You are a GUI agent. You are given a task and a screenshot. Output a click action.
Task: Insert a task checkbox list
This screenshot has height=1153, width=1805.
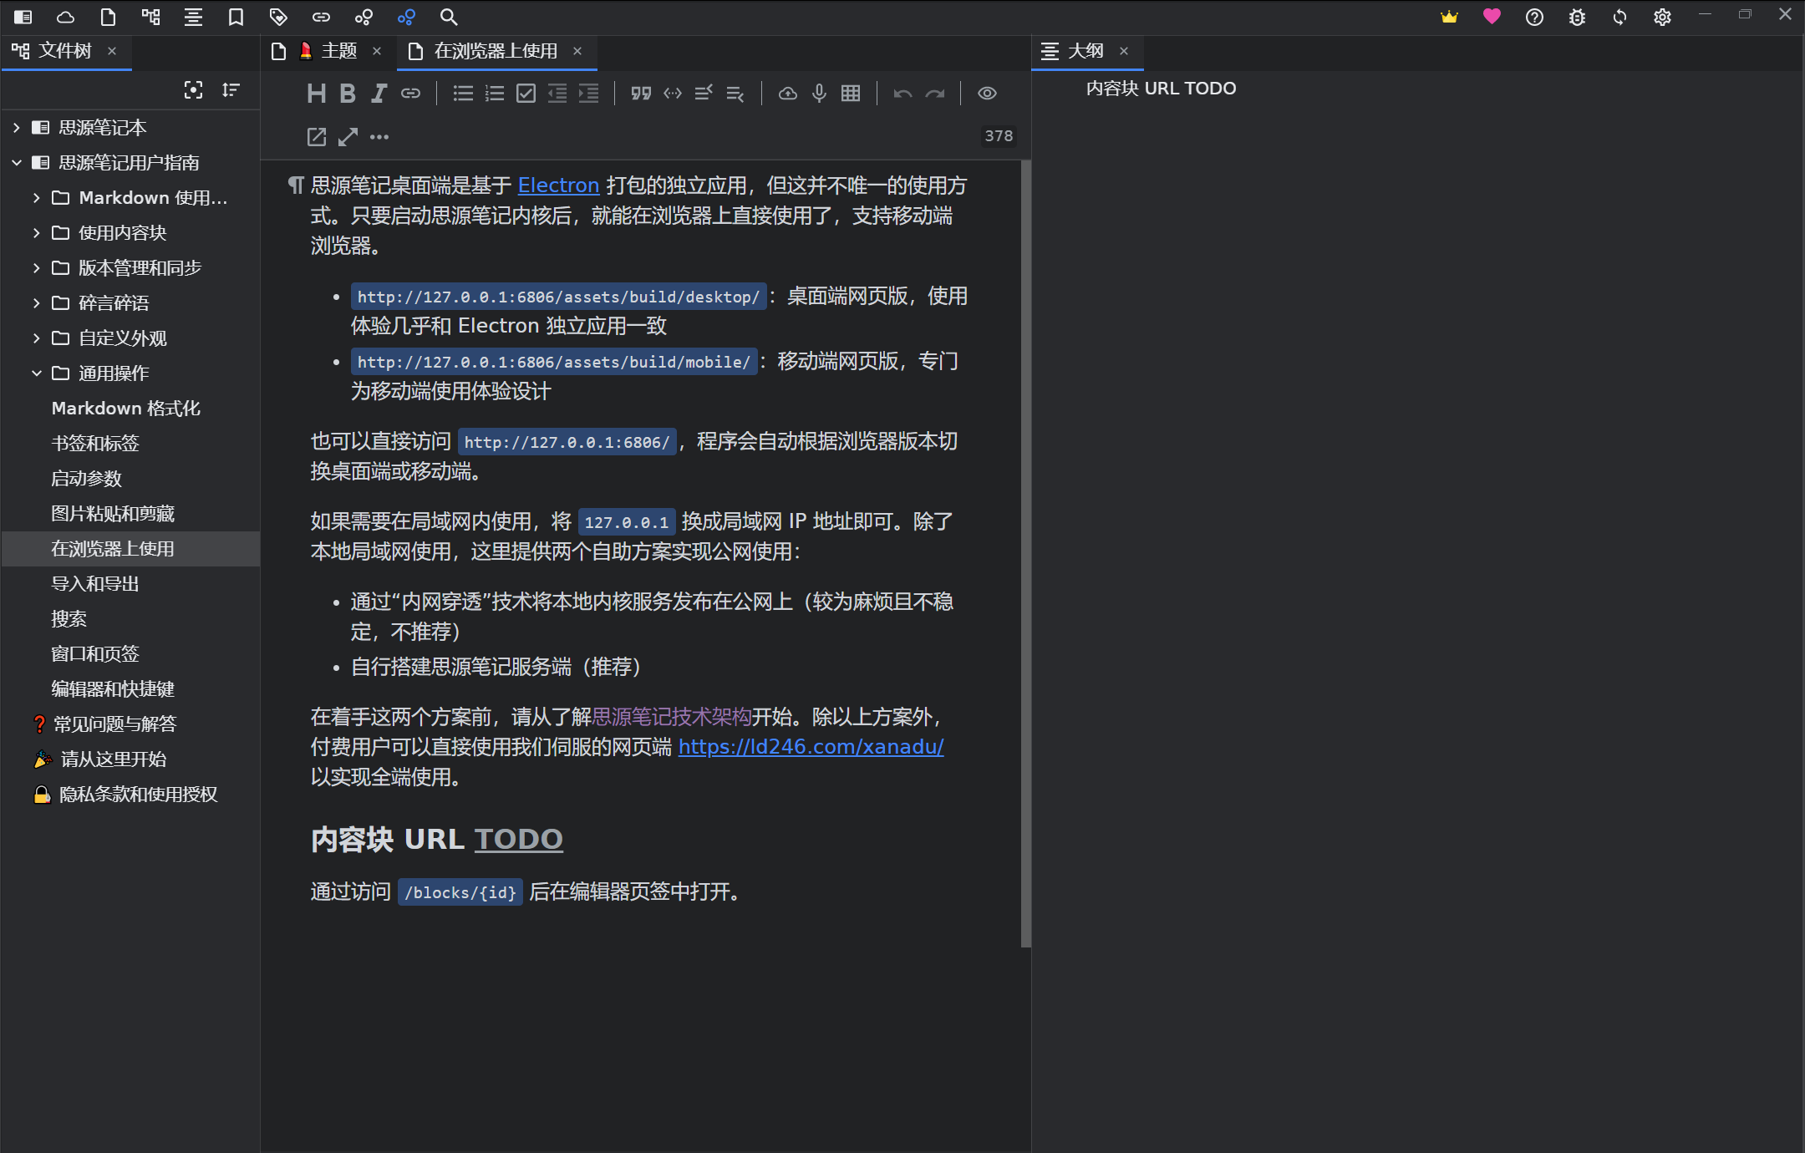pos(526,94)
